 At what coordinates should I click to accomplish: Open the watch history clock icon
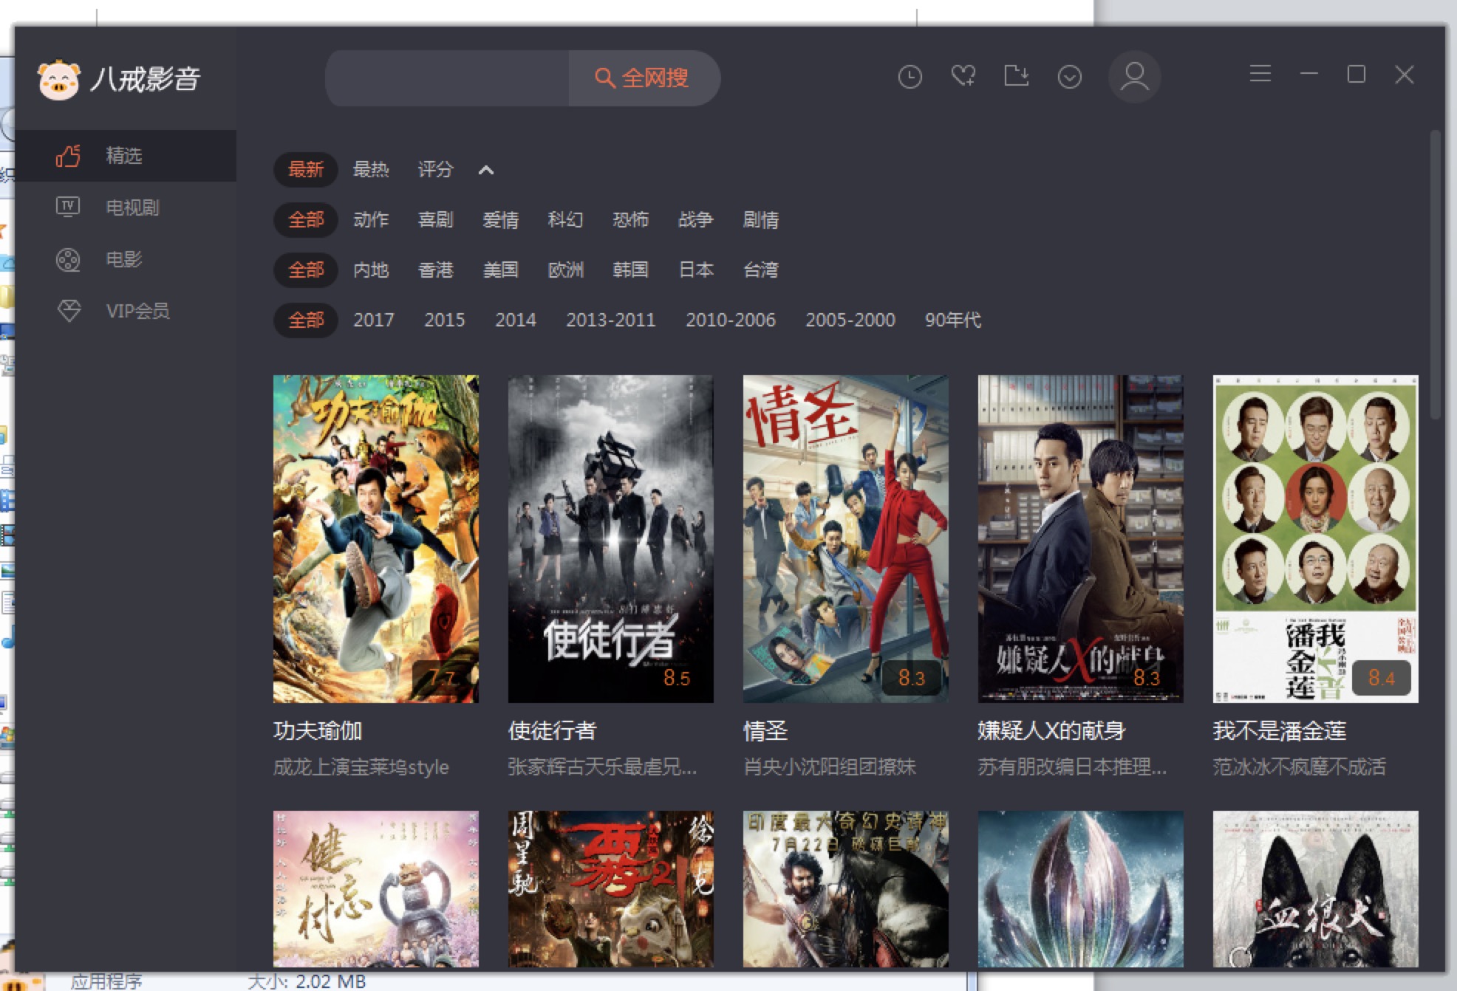pyautogui.click(x=910, y=77)
